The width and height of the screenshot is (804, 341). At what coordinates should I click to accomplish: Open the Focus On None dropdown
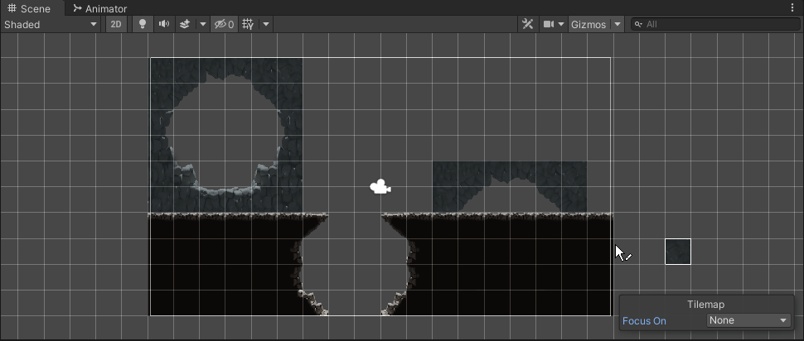click(748, 320)
